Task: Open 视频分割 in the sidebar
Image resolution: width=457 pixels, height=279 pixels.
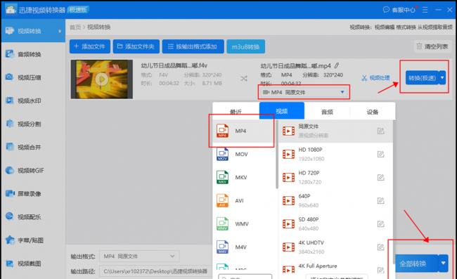Action: [x=33, y=124]
